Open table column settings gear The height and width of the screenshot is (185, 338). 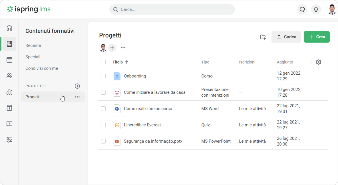(x=319, y=62)
